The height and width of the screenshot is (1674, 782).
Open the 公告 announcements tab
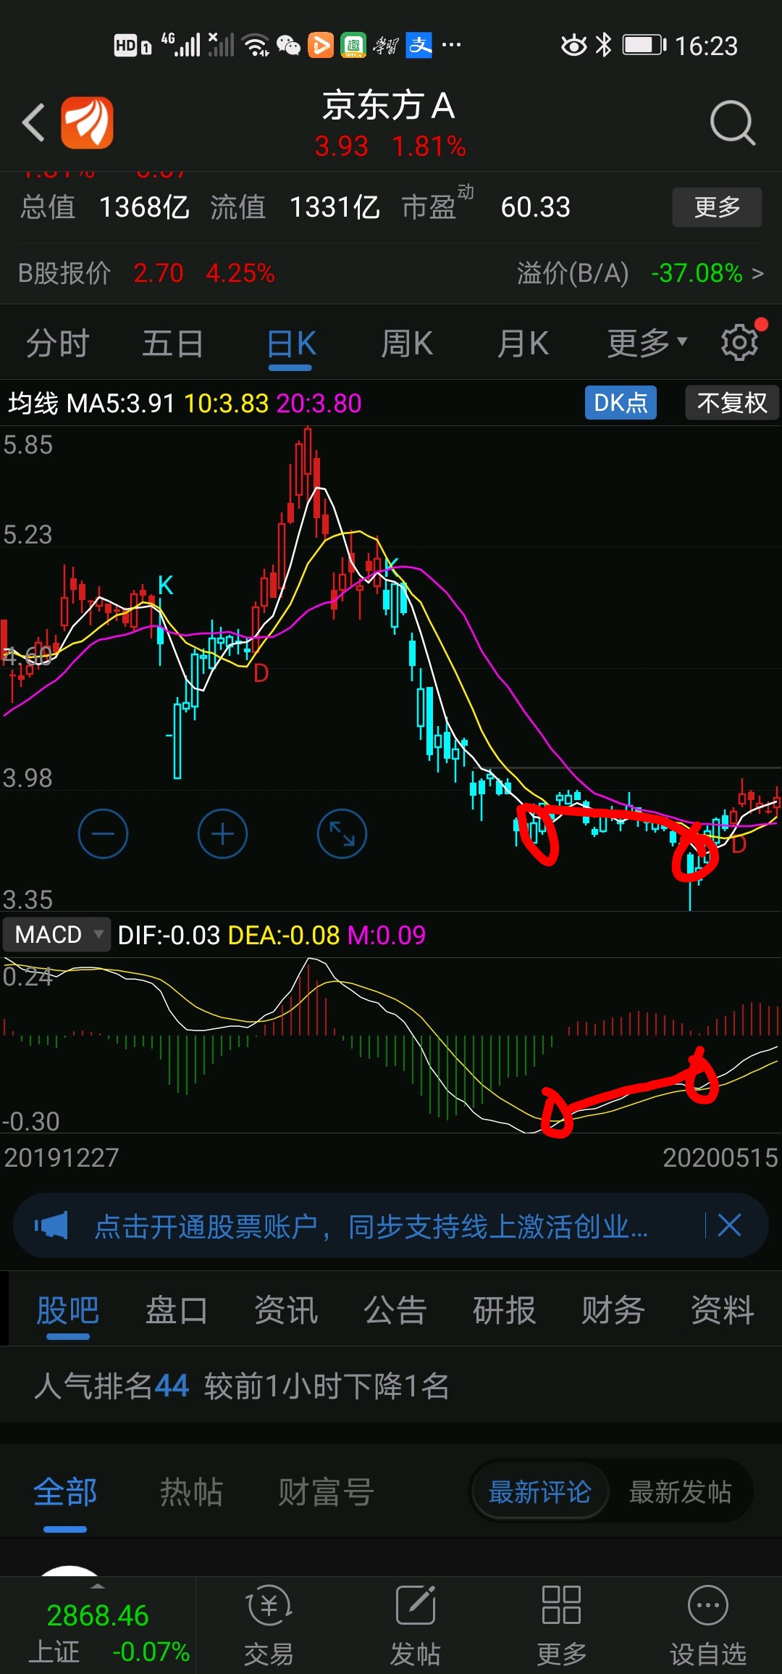pos(395,1310)
